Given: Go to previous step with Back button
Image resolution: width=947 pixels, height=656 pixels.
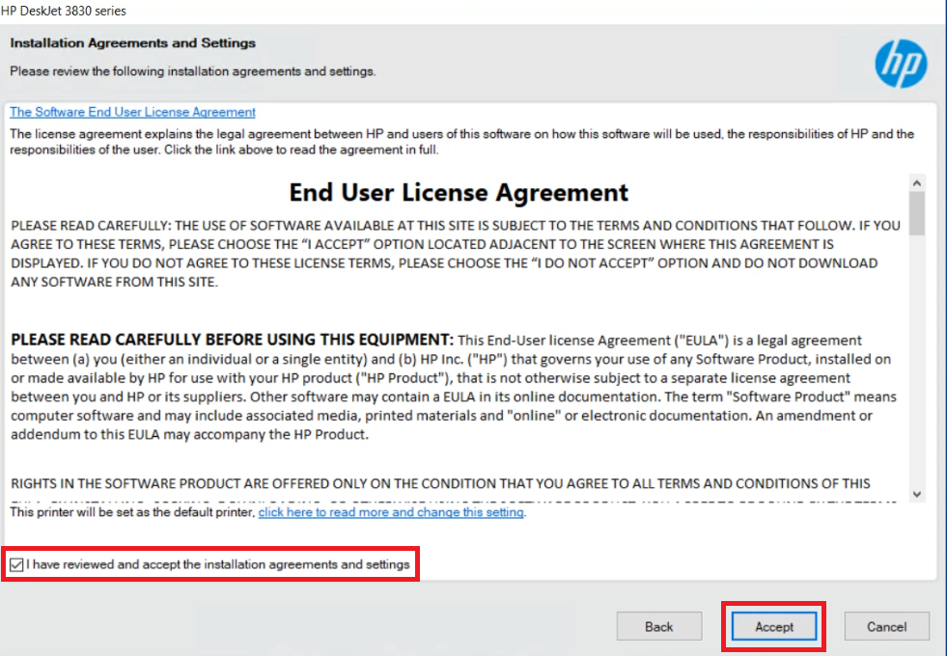Looking at the screenshot, I should click(659, 626).
